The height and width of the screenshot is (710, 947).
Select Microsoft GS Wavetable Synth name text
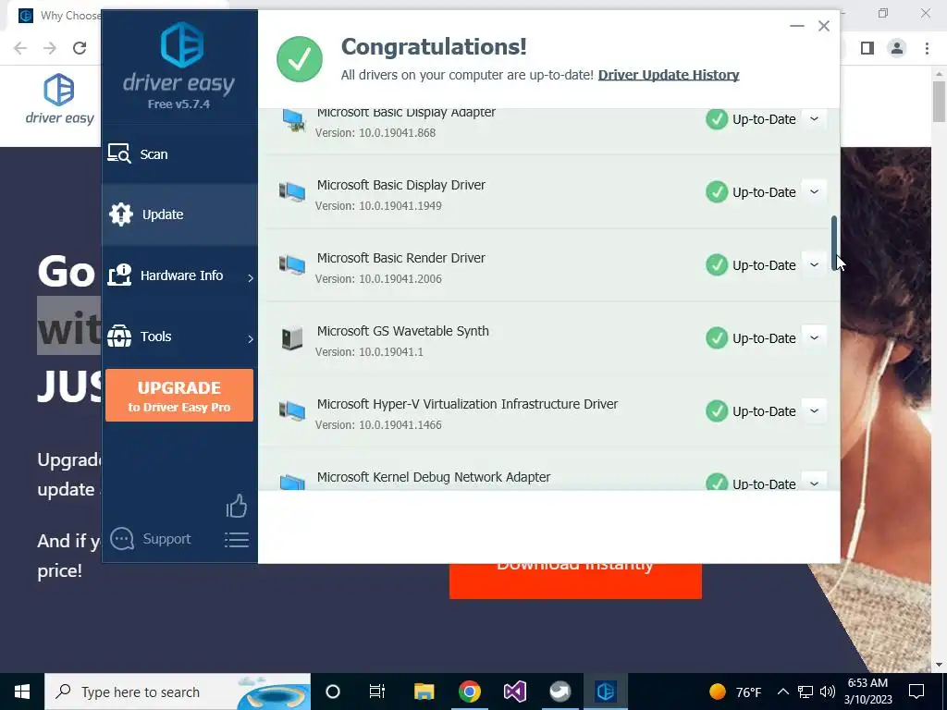(x=403, y=331)
